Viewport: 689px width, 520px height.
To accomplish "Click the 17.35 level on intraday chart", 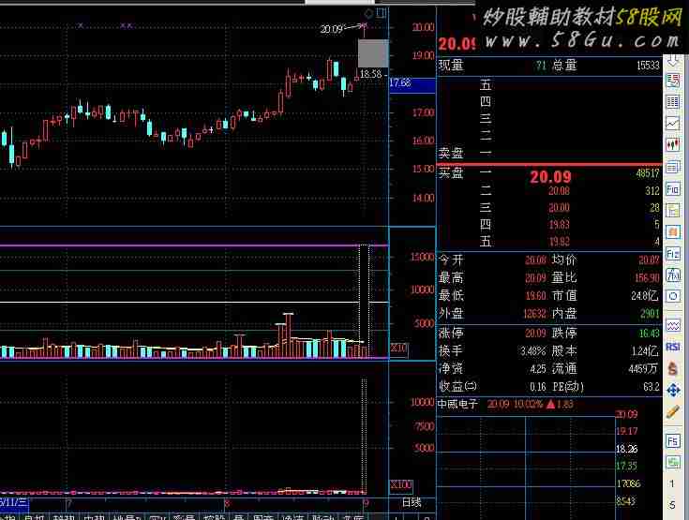I will (x=626, y=466).
